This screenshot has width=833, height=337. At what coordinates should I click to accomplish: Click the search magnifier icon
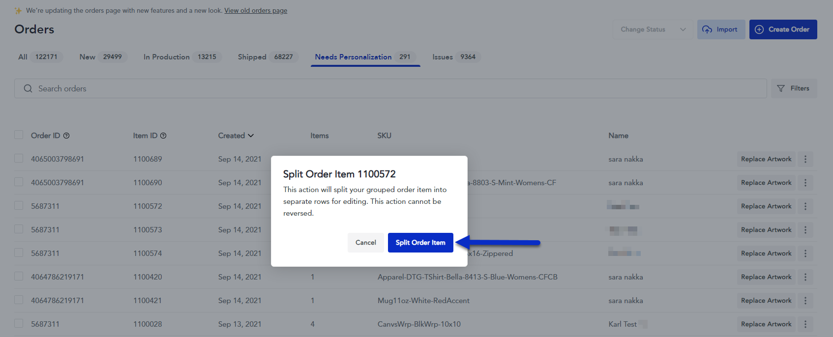28,88
